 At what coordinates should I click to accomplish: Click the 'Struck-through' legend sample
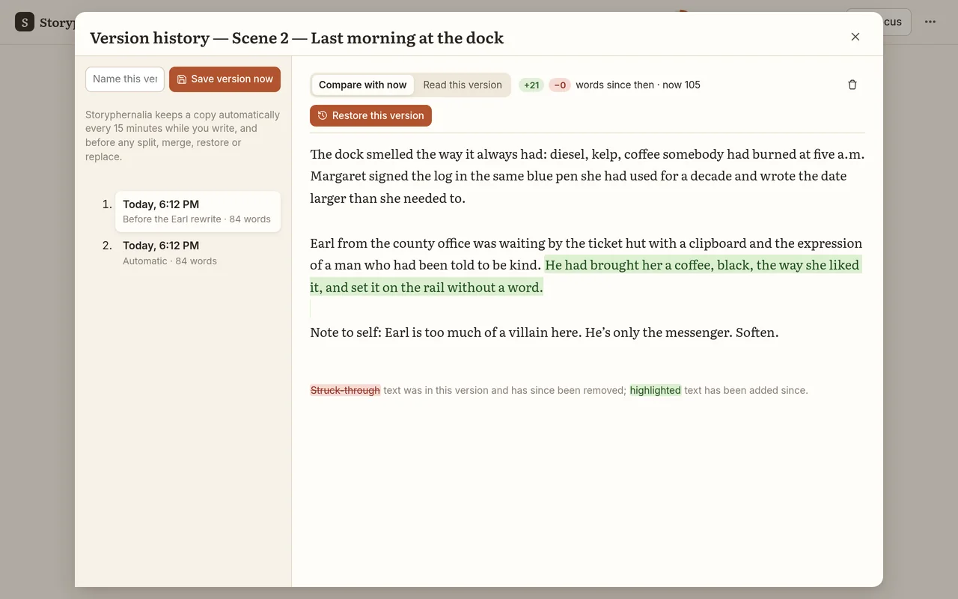pyautogui.click(x=345, y=390)
